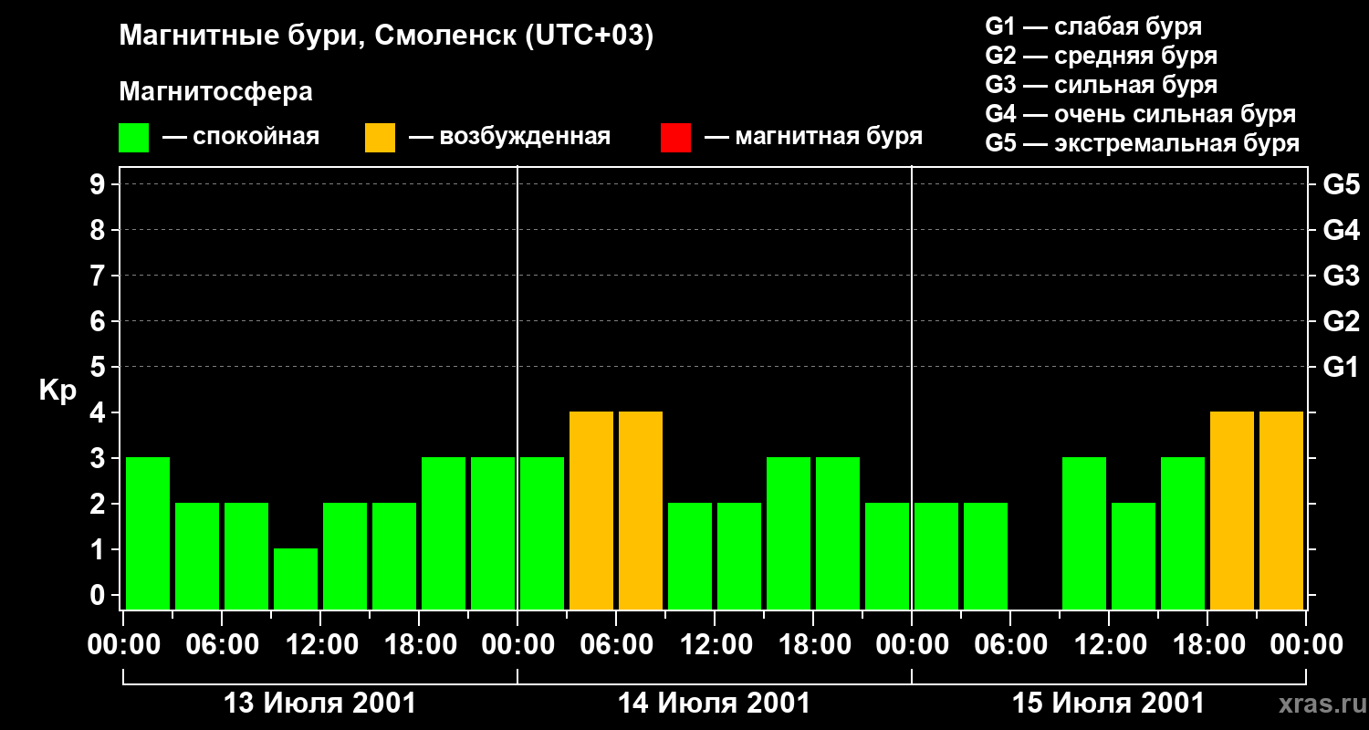Viewport: 1369px width, 730px height.
Task: Click the 'G3' label on right axis
Action: [x=1341, y=276]
